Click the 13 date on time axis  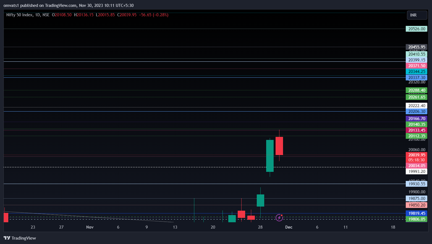pyautogui.click(x=175, y=227)
